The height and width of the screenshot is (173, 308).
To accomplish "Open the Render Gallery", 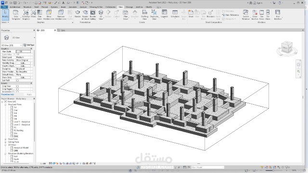I will (x=93, y=15).
